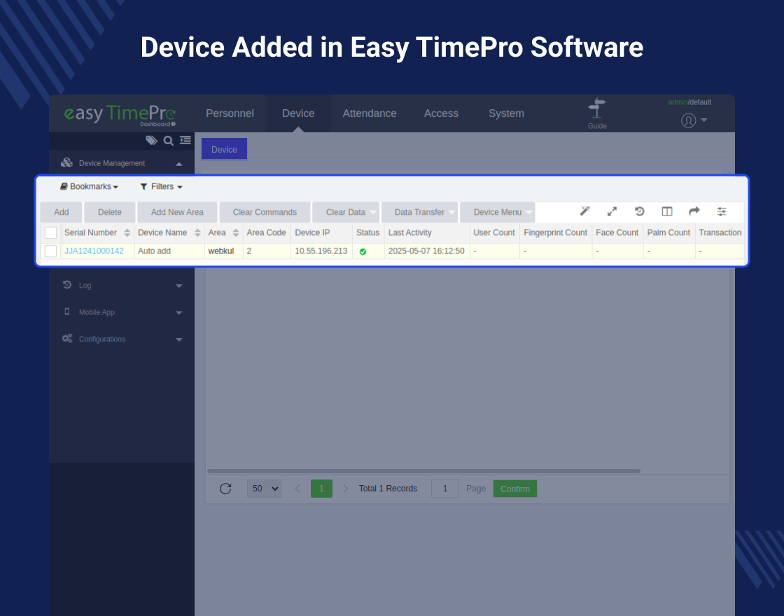Open the user profile avatar icon
This screenshot has height=616, width=784.
(x=688, y=120)
